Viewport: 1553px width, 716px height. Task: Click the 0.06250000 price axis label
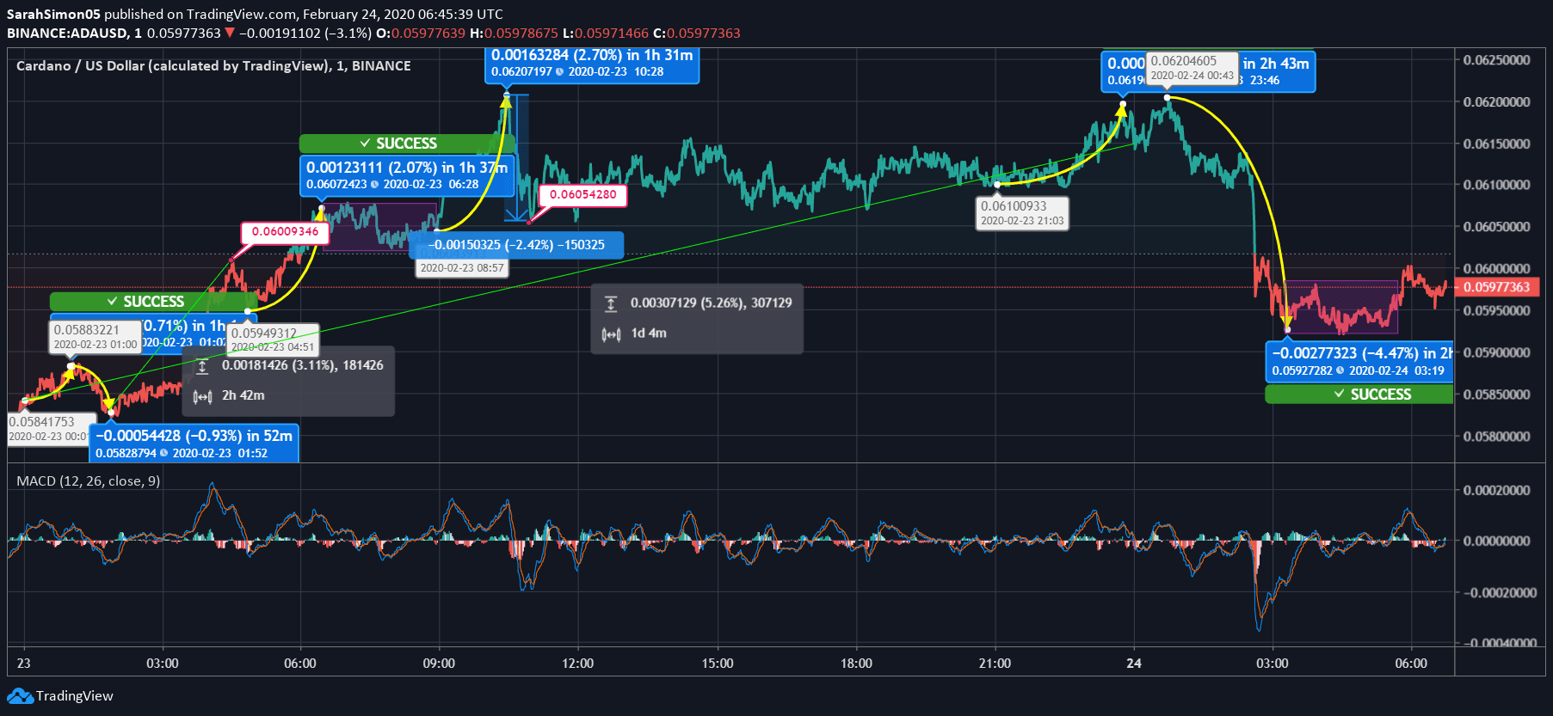[1497, 60]
